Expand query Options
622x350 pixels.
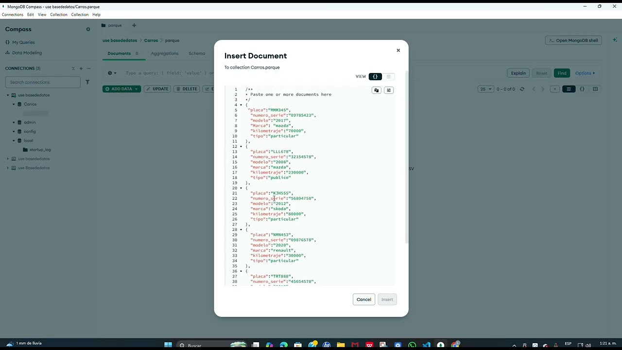pos(585,73)
